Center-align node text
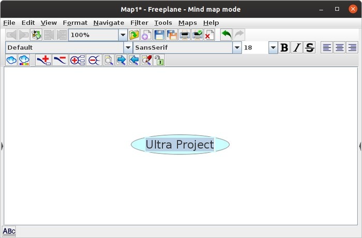Screen dimensions: 362x238 coord(339,47)
